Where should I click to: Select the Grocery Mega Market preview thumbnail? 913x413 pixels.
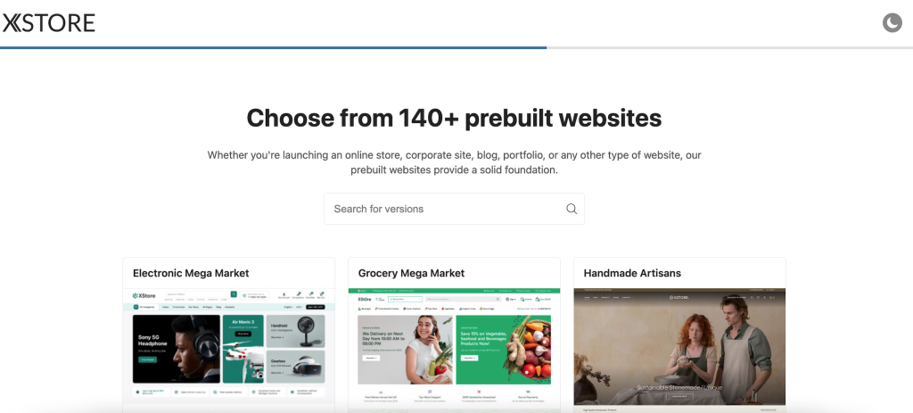pyautogui.click(x=454, y=348)
